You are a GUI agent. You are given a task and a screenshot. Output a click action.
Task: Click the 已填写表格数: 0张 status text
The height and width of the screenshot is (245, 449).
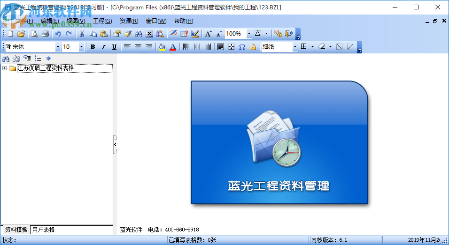point(193,240)
